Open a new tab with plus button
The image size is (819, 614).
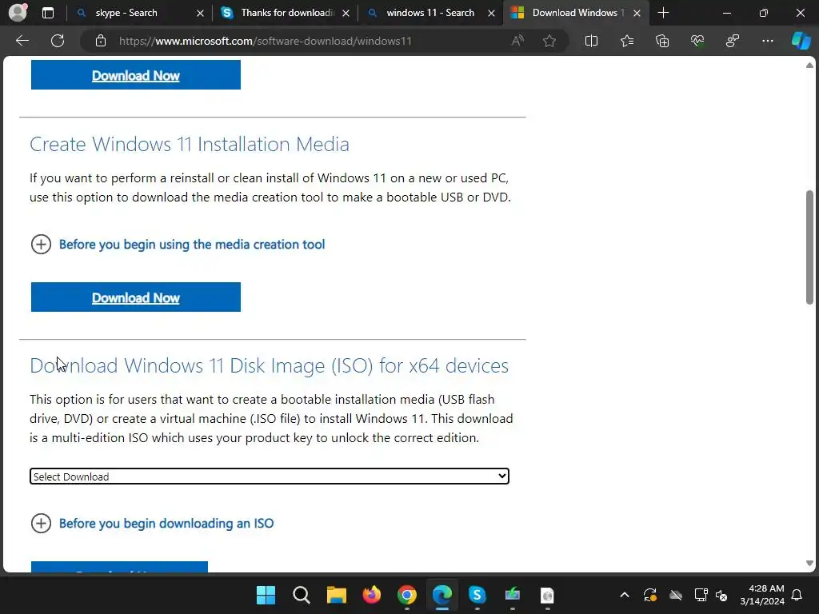663,13
